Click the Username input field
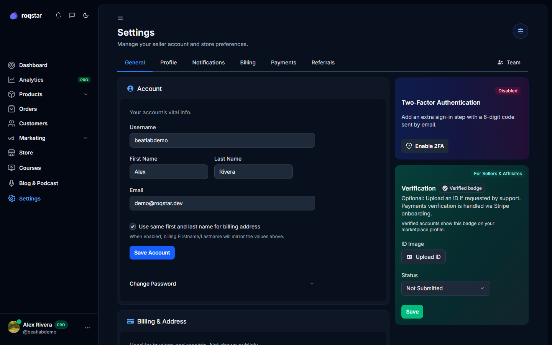Viewport: 552px width, 345px height. pos(222,140)
